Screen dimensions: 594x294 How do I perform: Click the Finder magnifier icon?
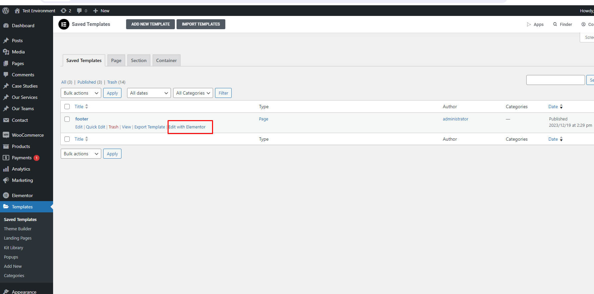(555, 24)
